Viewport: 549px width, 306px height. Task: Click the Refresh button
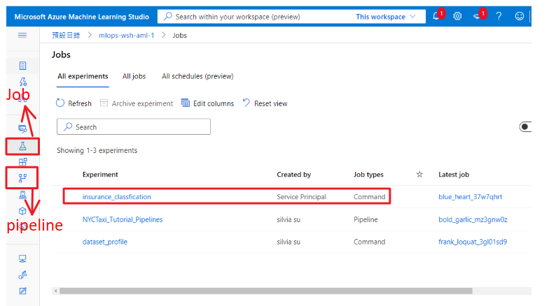(x=74, y=103)
